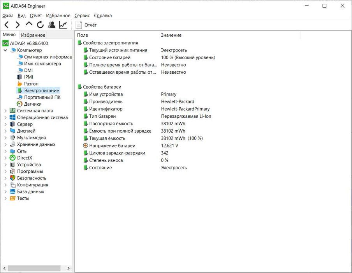The image size is (352, 273).
Task: Open Суммарная информация item
Action: point(48,57)
